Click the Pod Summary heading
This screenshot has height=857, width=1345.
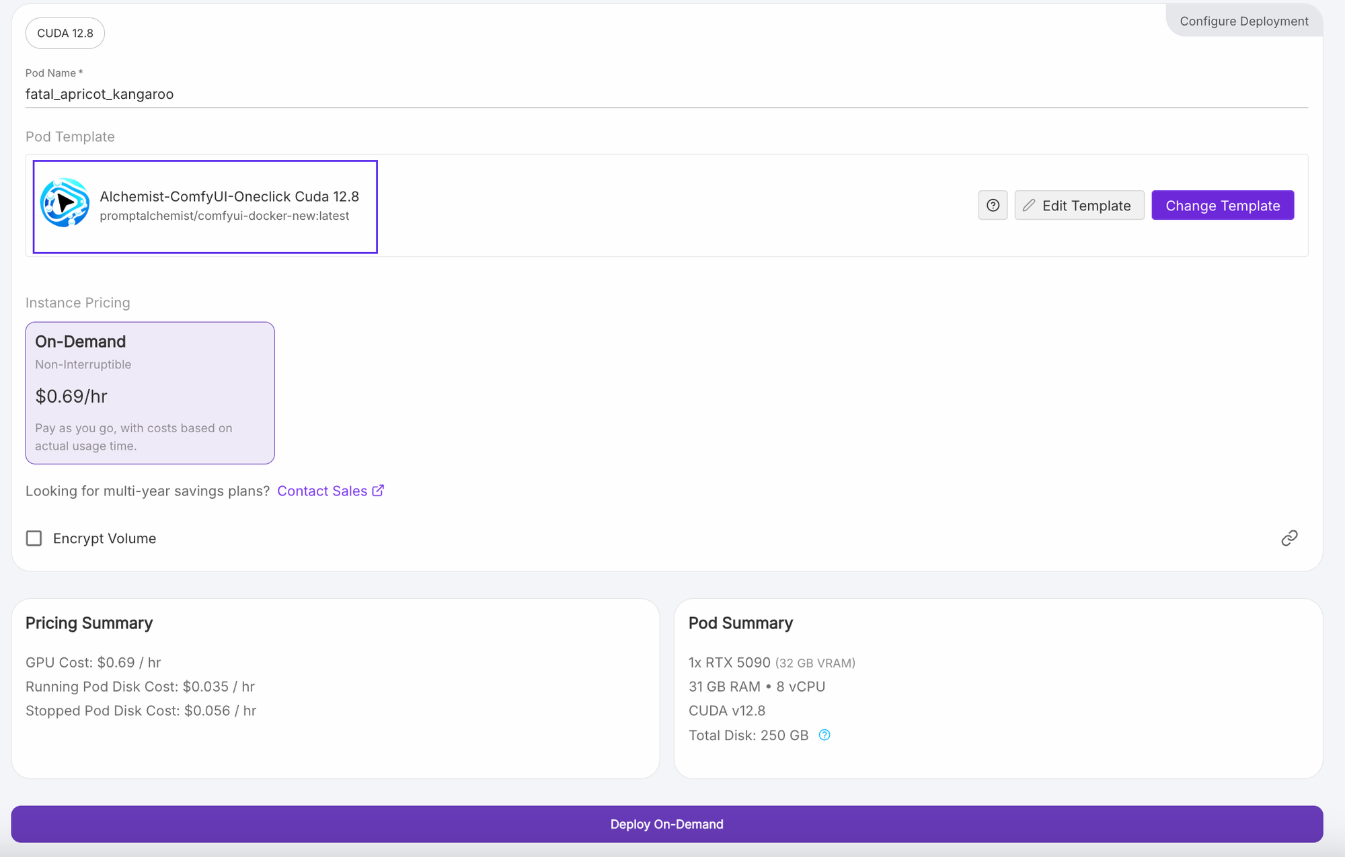[x=740, y=623]
